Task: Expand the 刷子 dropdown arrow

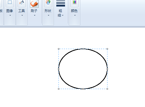Action: [35, 15]
